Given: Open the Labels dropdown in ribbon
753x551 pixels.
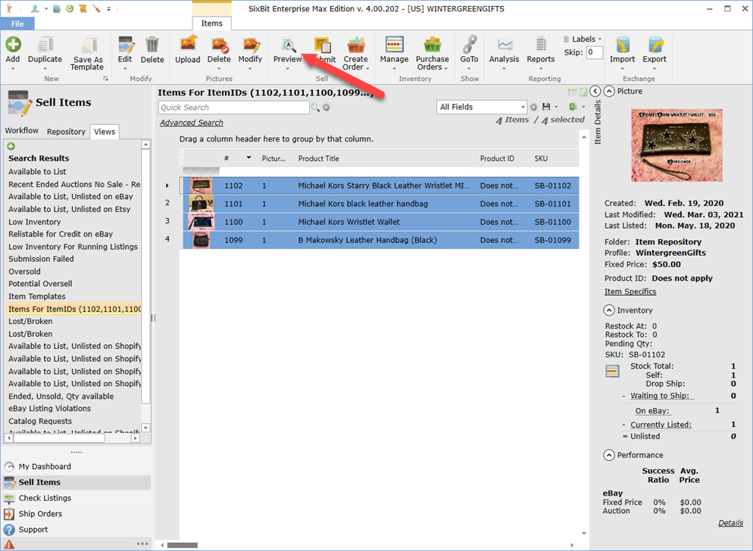Looking at the screenshot, I should [583, 39].
